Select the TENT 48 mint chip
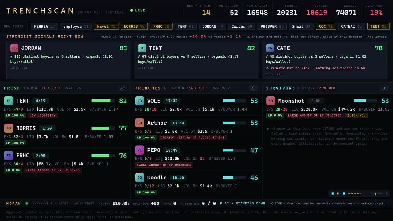Screen dimensions: 393x221 186,26
